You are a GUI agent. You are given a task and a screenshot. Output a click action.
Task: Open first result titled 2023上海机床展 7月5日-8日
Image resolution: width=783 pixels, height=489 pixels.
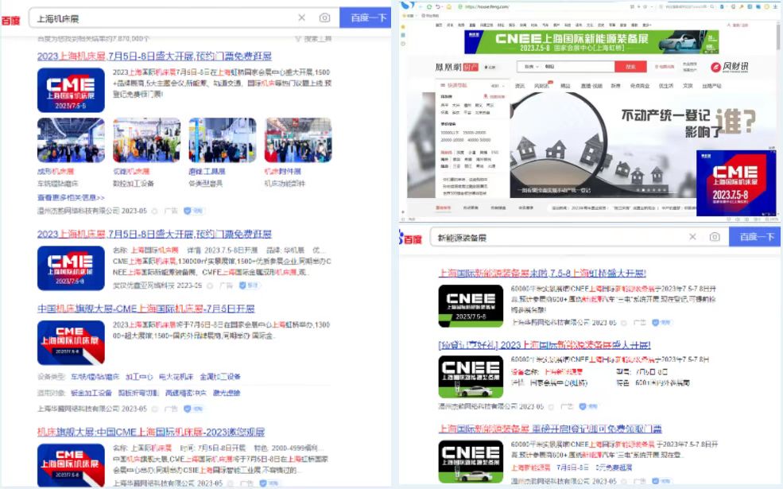[154, 56]
